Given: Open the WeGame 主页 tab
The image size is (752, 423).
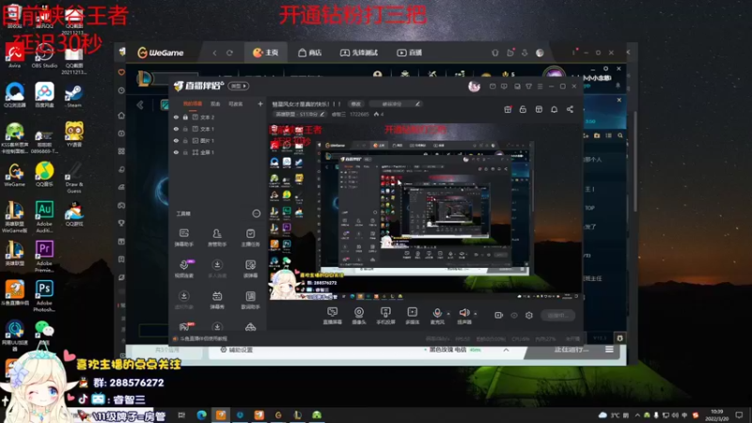Looking at the screenshot, I should 266,53.
